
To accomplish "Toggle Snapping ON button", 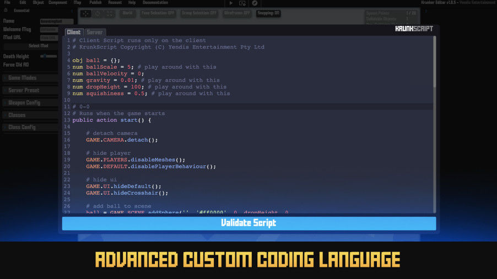I will tap(268, 13).
